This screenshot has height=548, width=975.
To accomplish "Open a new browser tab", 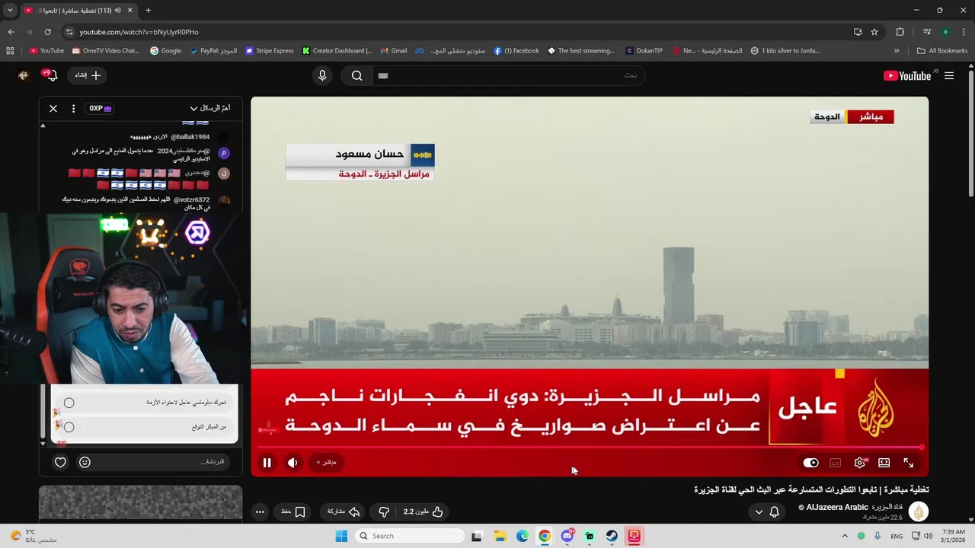I will pyautogui.click(x=148, y=10).
